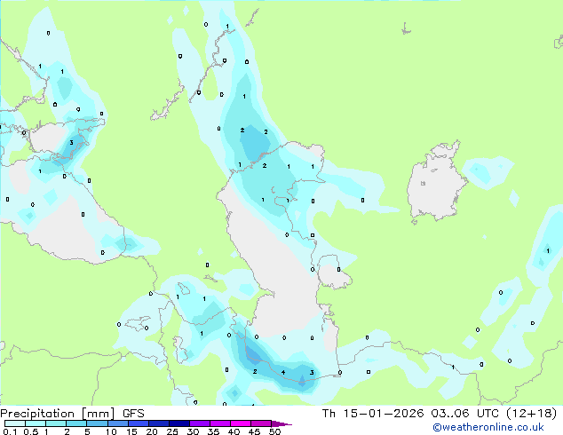Image resolution: width=563 pixels, height=435 pixels.
Task: Click the '03..06 UTC' time range text
Action: (x=465, y=414)
